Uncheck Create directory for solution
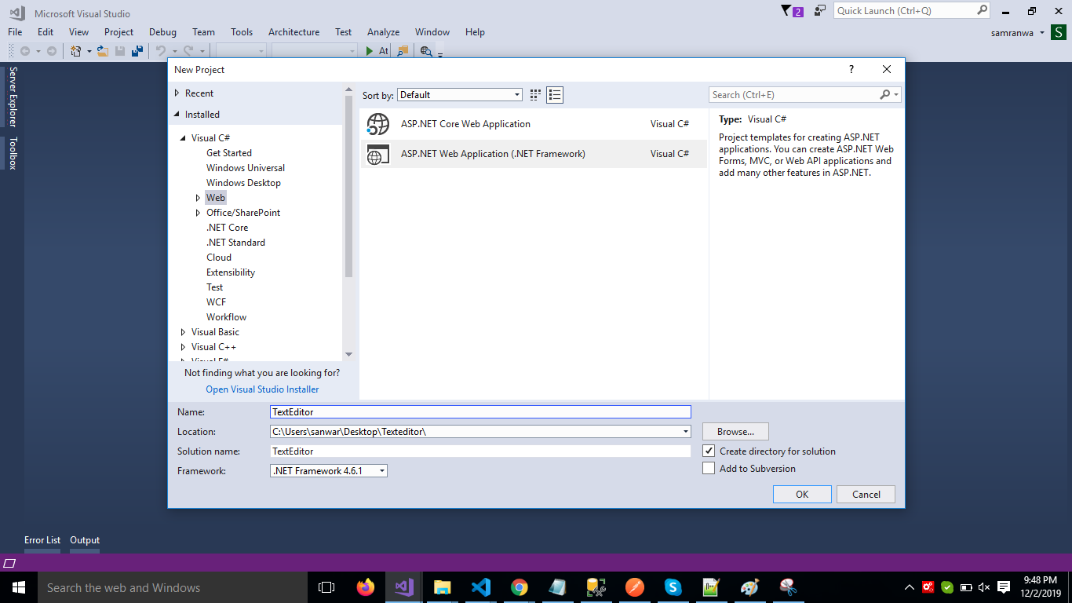 [x=709, y=451]
